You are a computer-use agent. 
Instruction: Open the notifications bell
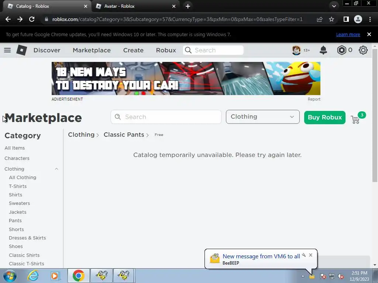pos(323,50)
